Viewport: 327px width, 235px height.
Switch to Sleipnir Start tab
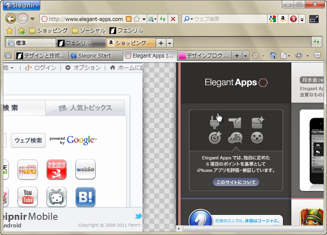(x=96, y=56)
